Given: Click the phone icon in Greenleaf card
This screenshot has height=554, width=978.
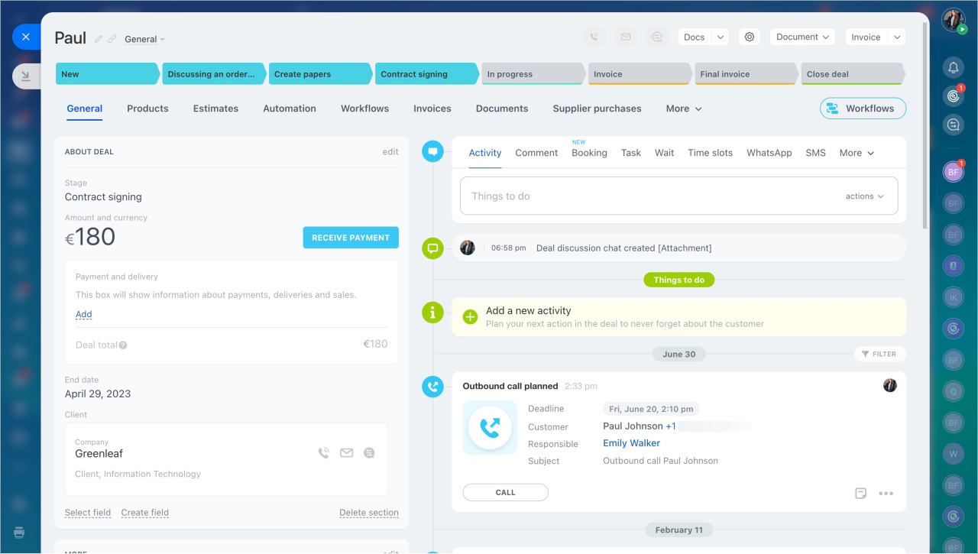Looking at the screenshot, I should (324, 453).
